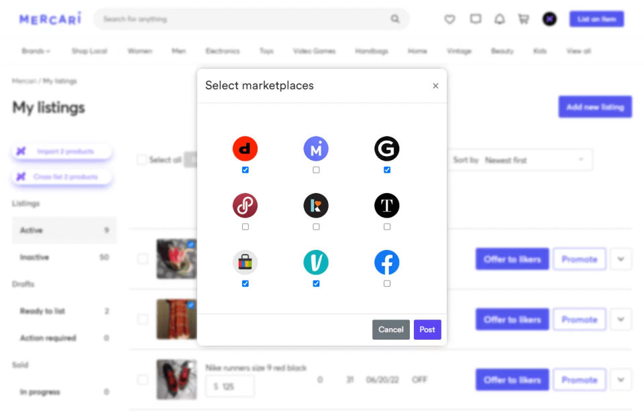The width and height of the screenshot is (644, 414).
Task: Open the Handbags category menu
Action: click(371, 51)
